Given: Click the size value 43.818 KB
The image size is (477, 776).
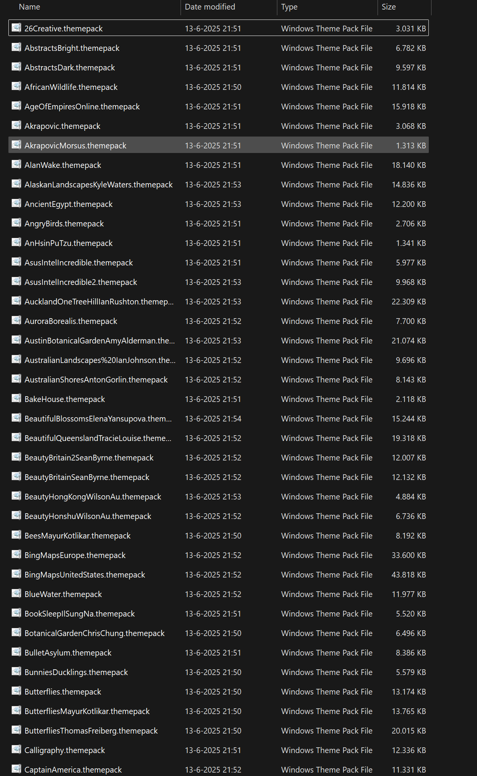Looking at the screenshot, I should click(409, 575).
